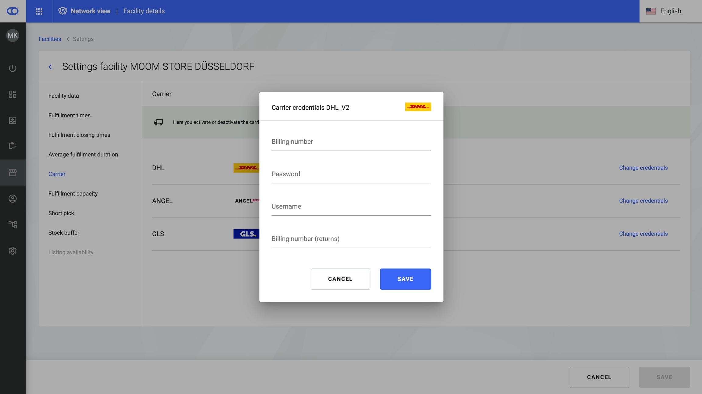This screenshot has width=702, height=394.
Task: Click the MK user avatar
Action: pos(12,35)
